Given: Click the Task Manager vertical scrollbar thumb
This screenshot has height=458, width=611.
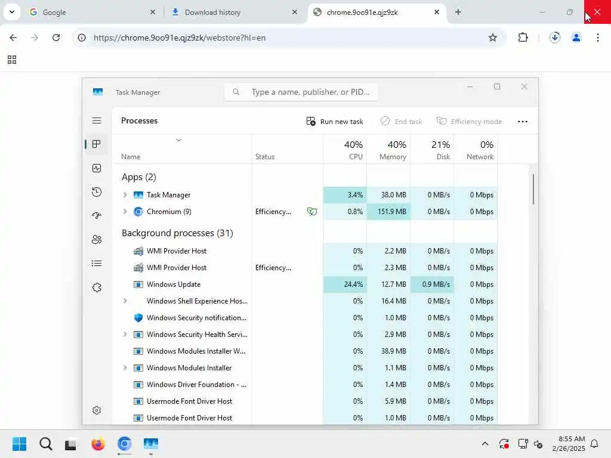Looking at the screenshot, I should [533, 189].
